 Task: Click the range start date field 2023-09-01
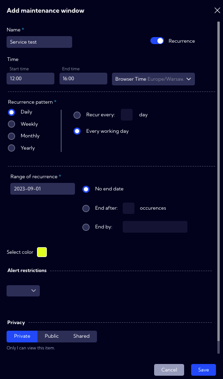coord(43,189)
